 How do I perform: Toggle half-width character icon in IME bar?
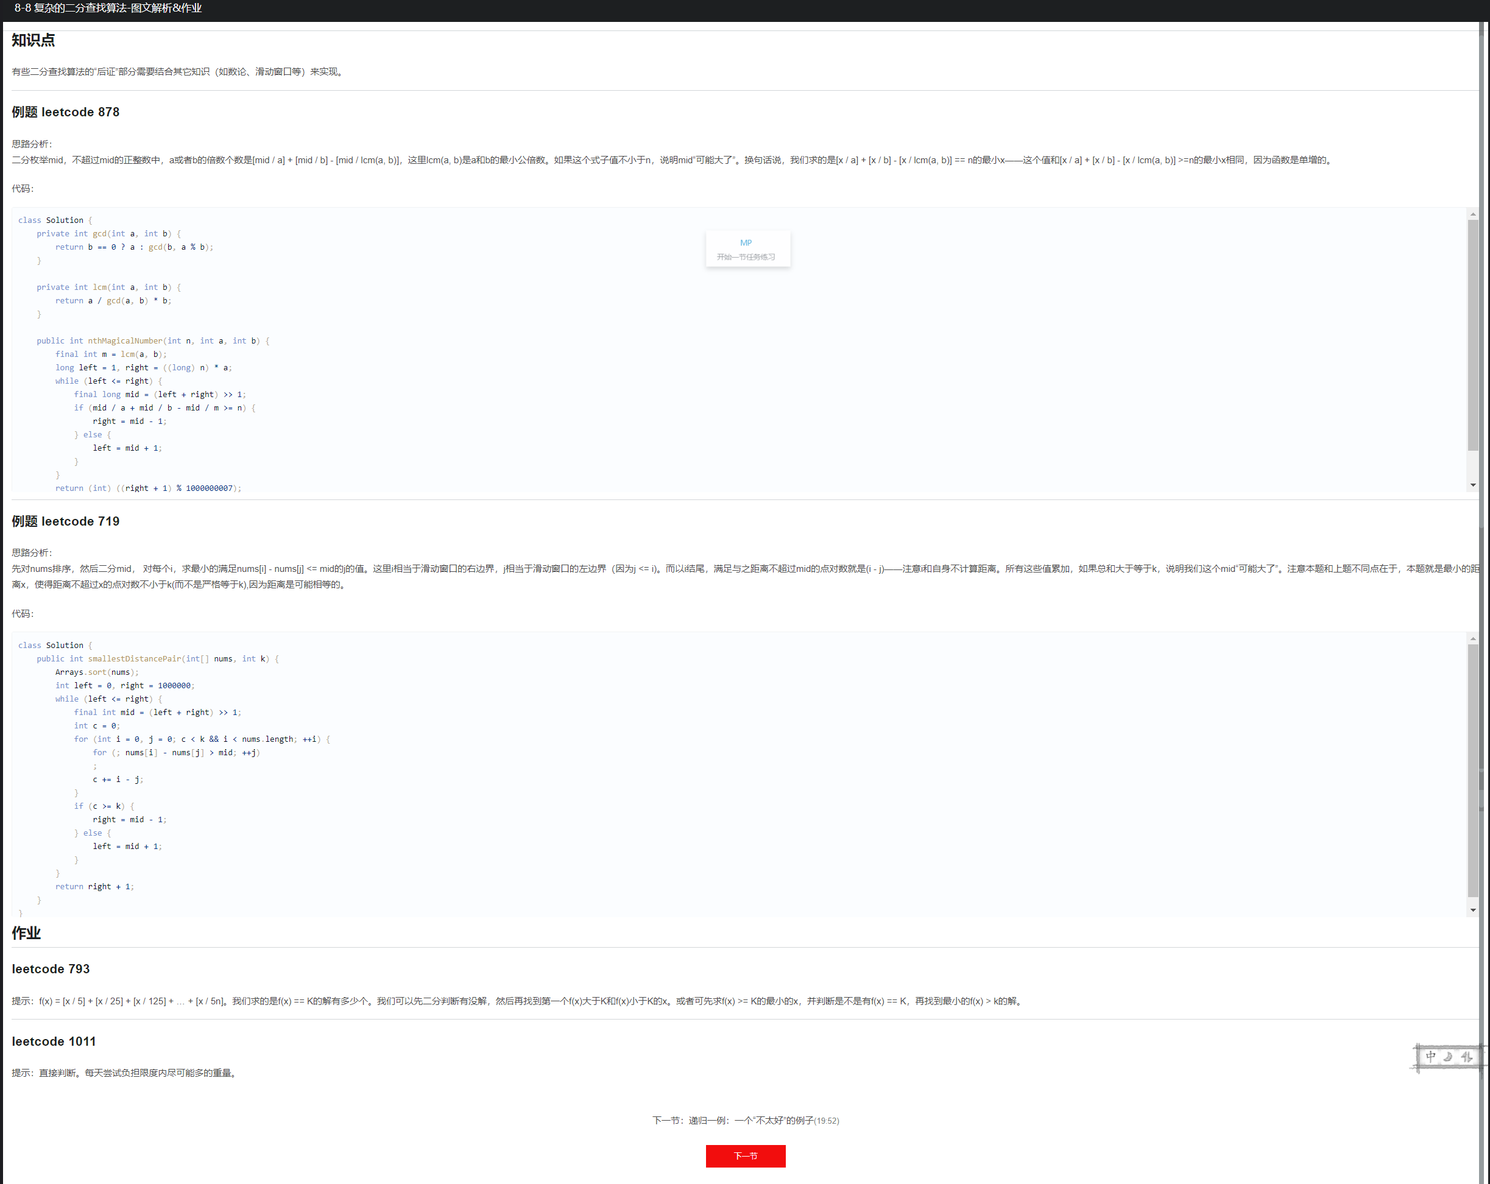pos(1466,1056)
